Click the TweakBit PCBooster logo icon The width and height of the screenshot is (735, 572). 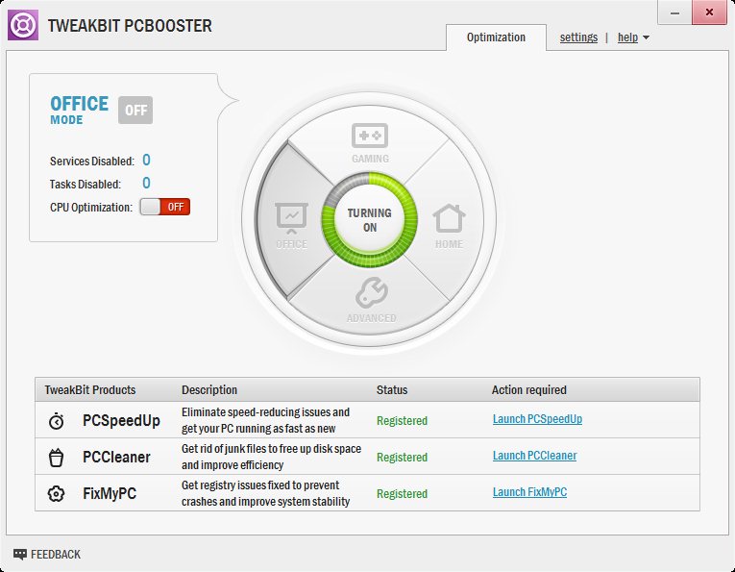click(x=22, y=25)
